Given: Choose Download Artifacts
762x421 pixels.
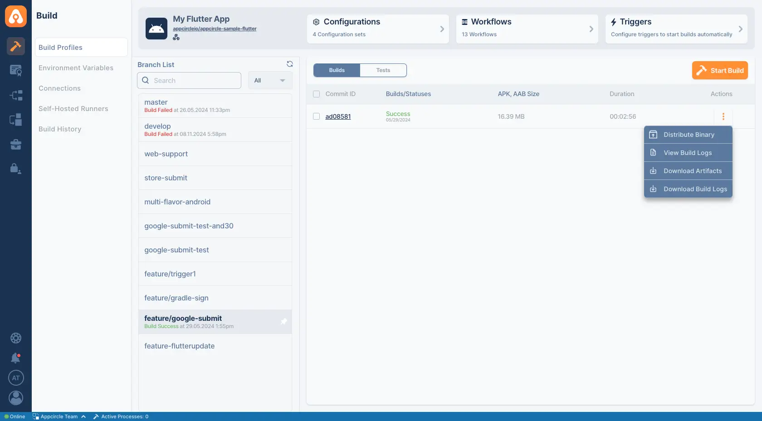Looking at the screenshot, I should click(689, 171).
